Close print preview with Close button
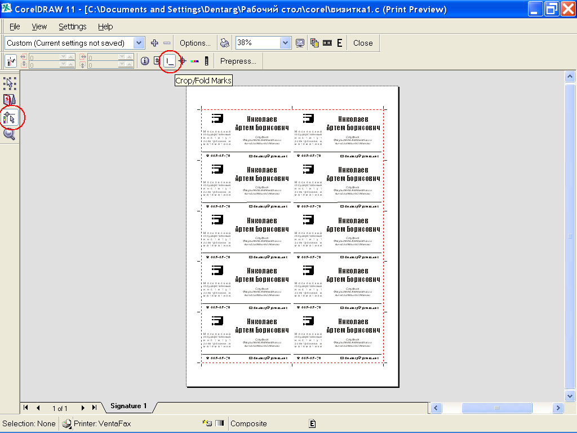 [363, 43]
